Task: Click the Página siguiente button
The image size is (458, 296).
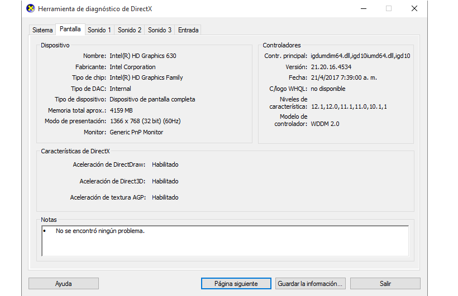Action: pyautogui.click(x=236, y=284)
